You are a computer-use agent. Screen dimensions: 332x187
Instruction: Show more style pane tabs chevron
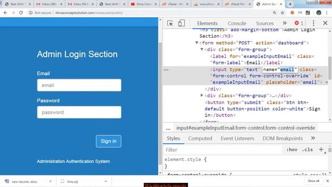[313, 138]
